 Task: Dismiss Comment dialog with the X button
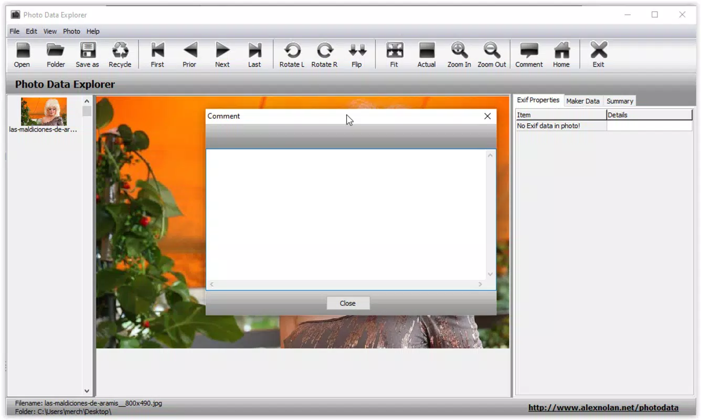pyautogui.click(x=487, y=116)
